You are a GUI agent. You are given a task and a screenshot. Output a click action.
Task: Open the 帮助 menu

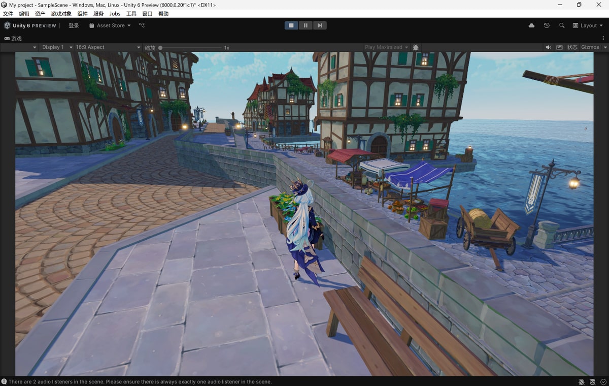click(x=163, y=14)
